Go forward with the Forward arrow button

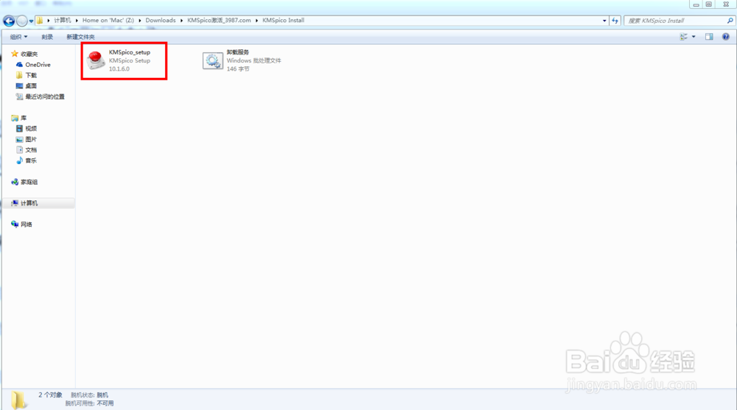tap(21, 21)
